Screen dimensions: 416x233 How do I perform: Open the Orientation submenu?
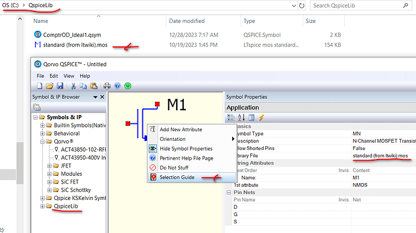click(192, 139)
